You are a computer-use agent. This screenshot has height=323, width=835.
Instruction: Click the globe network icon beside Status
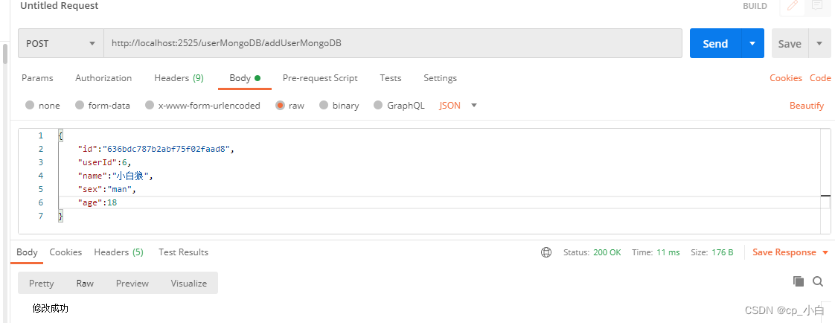(x=546, y=252)
